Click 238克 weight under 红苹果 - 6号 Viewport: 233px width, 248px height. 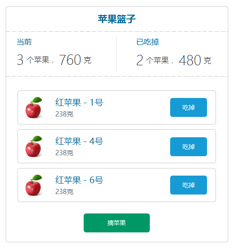[x=64, y=192]
